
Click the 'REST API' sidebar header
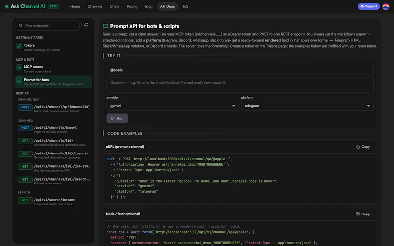[23, 93]
